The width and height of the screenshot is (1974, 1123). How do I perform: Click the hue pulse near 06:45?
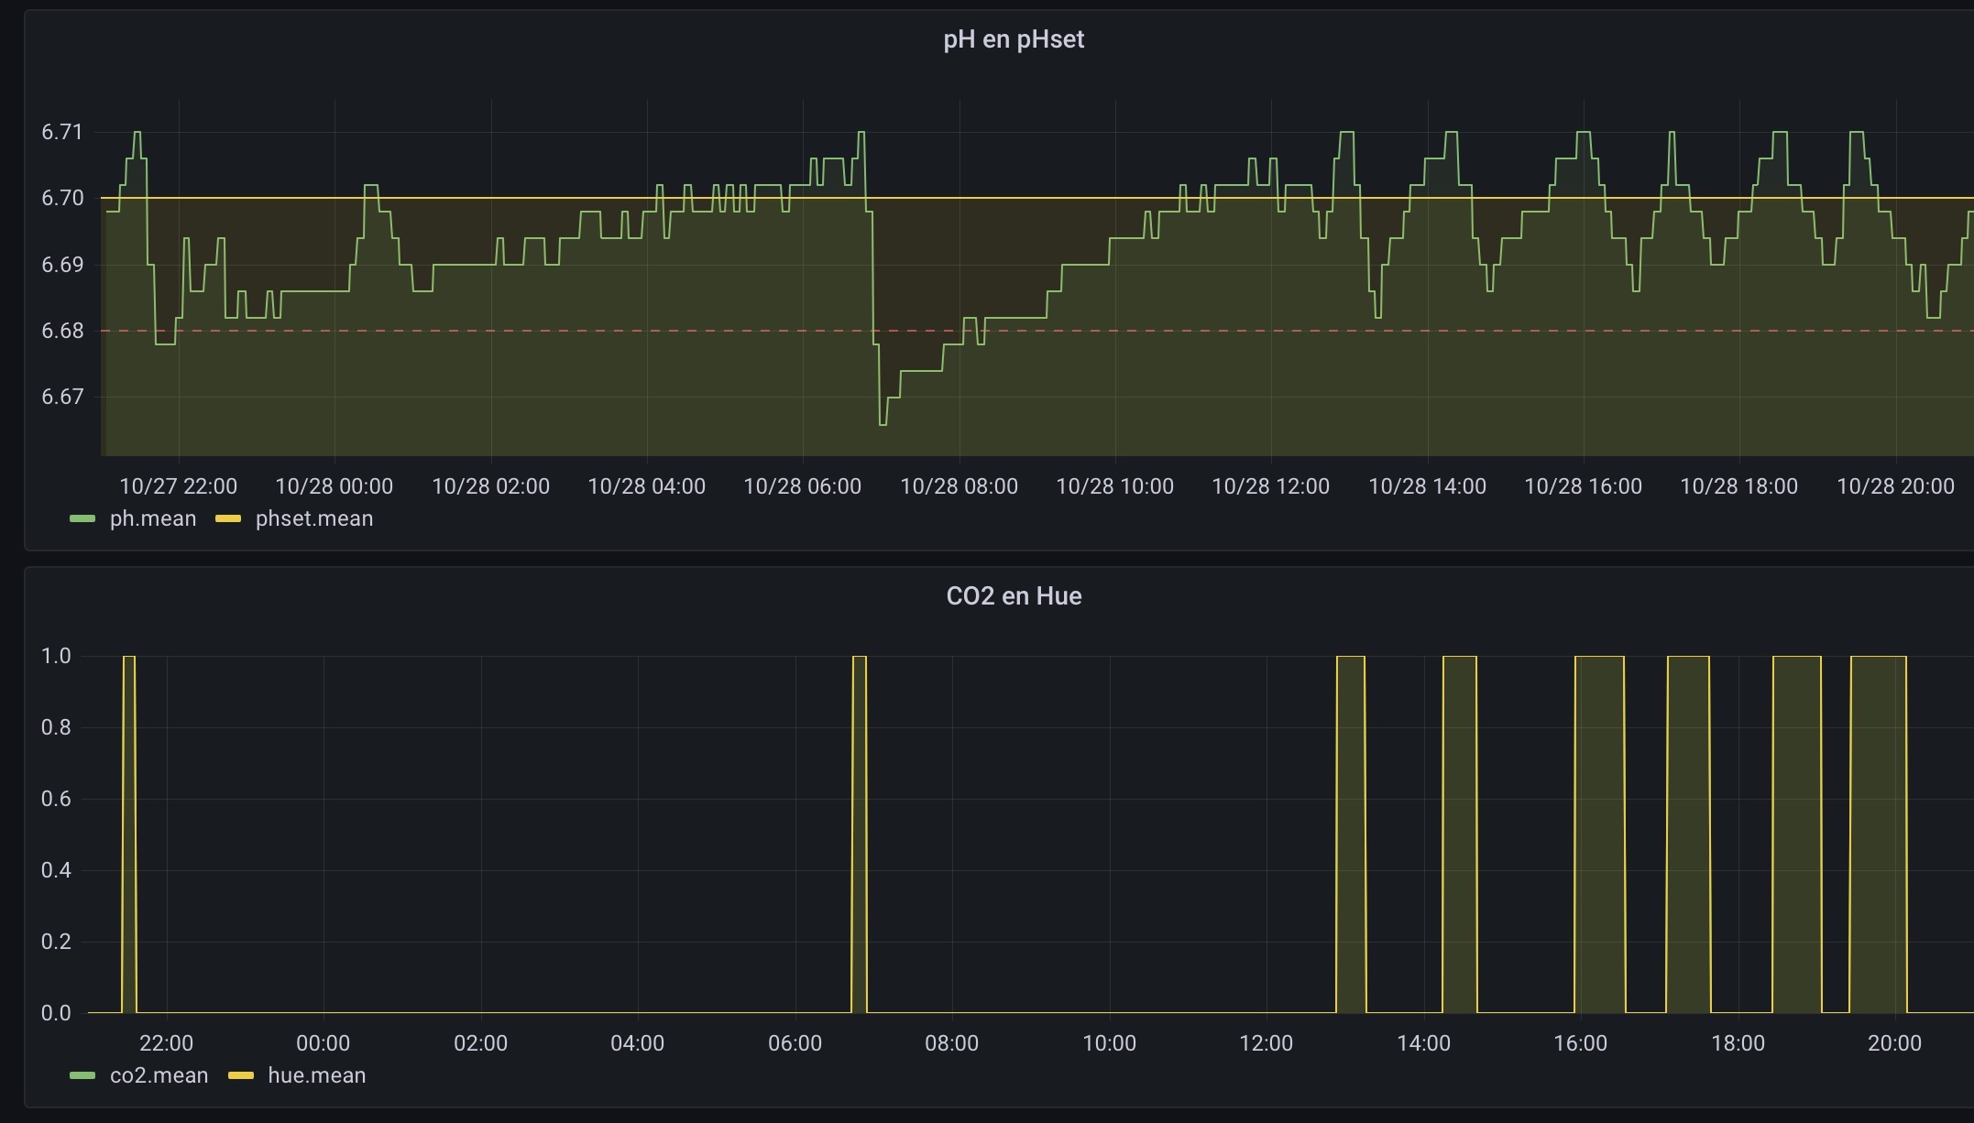click(859, 824)
